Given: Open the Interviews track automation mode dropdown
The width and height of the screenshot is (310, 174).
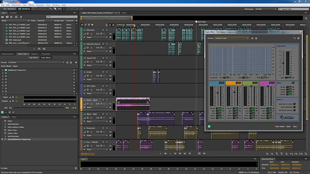Looking at the screenshot, I should click(97, 37).
